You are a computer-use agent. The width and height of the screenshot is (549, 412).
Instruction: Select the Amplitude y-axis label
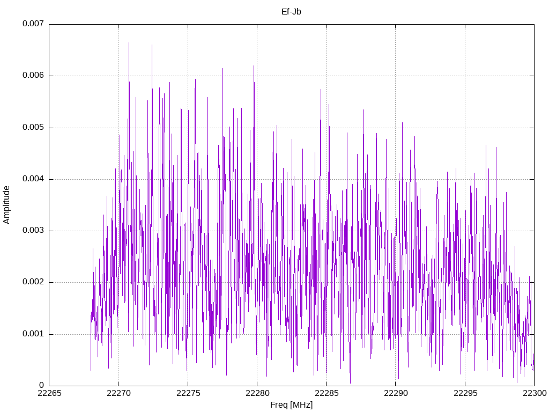pos(6,205)
